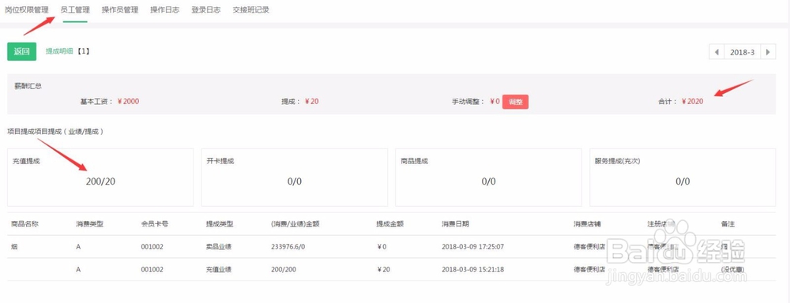Click the 消费日期 column header
Screen dimensions: 790x303
[x=456, y=224]
